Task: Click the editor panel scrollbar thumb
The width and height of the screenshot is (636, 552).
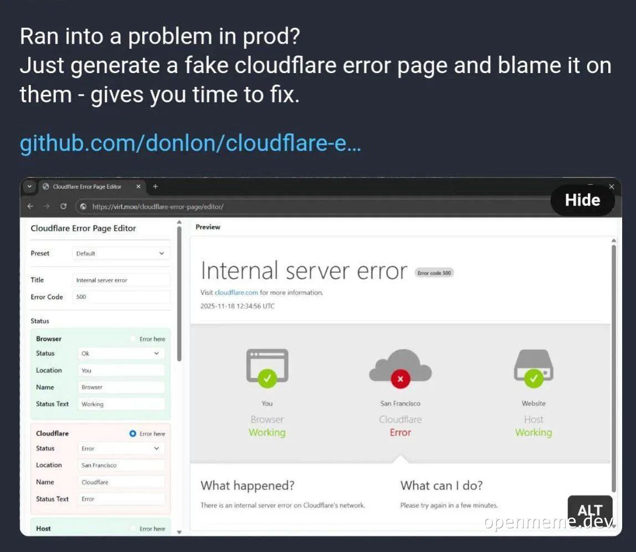Action: [x=179, y=294]
